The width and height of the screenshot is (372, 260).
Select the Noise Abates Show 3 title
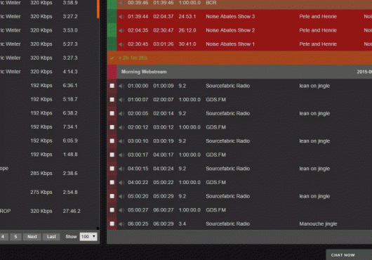pyautogui.click(x=230, y=16)
